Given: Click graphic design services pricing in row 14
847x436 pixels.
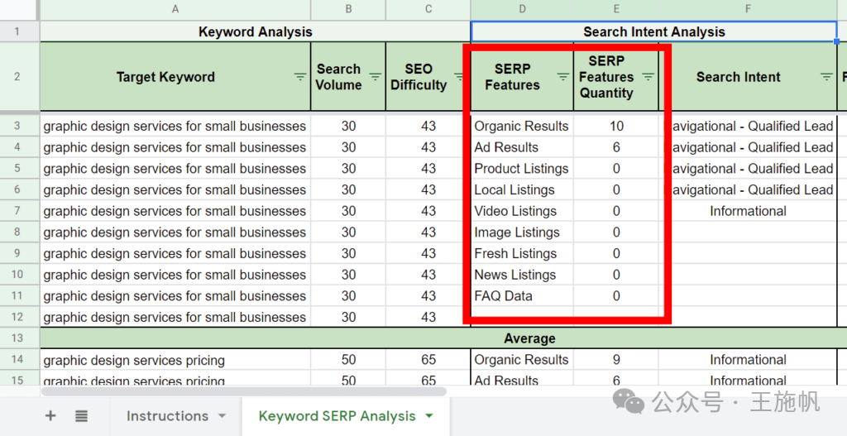Looking at the screenshot, I should 175,360.
